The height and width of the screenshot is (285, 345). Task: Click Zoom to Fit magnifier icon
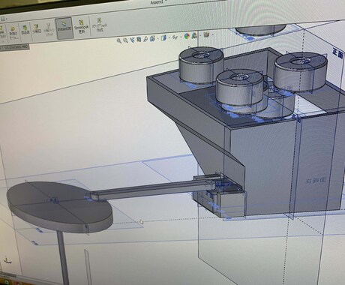click(119, 40)
